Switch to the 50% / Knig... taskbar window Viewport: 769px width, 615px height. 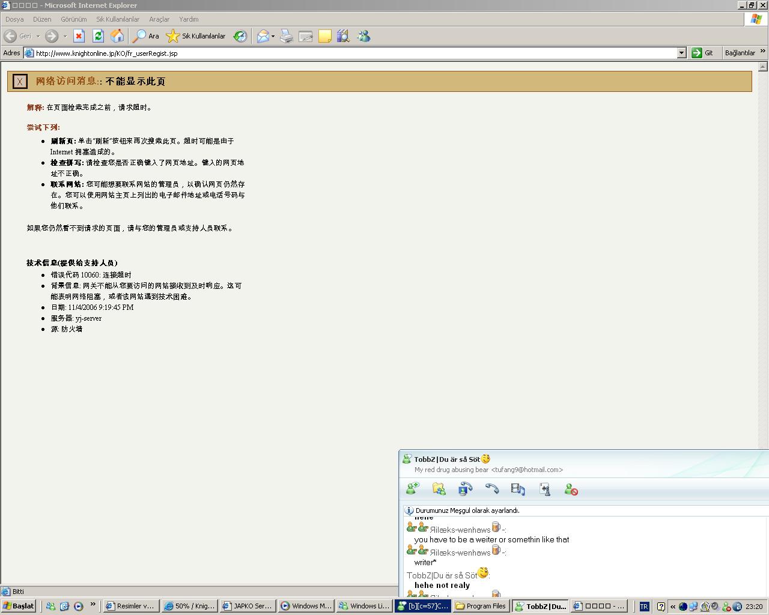[189, 606]
